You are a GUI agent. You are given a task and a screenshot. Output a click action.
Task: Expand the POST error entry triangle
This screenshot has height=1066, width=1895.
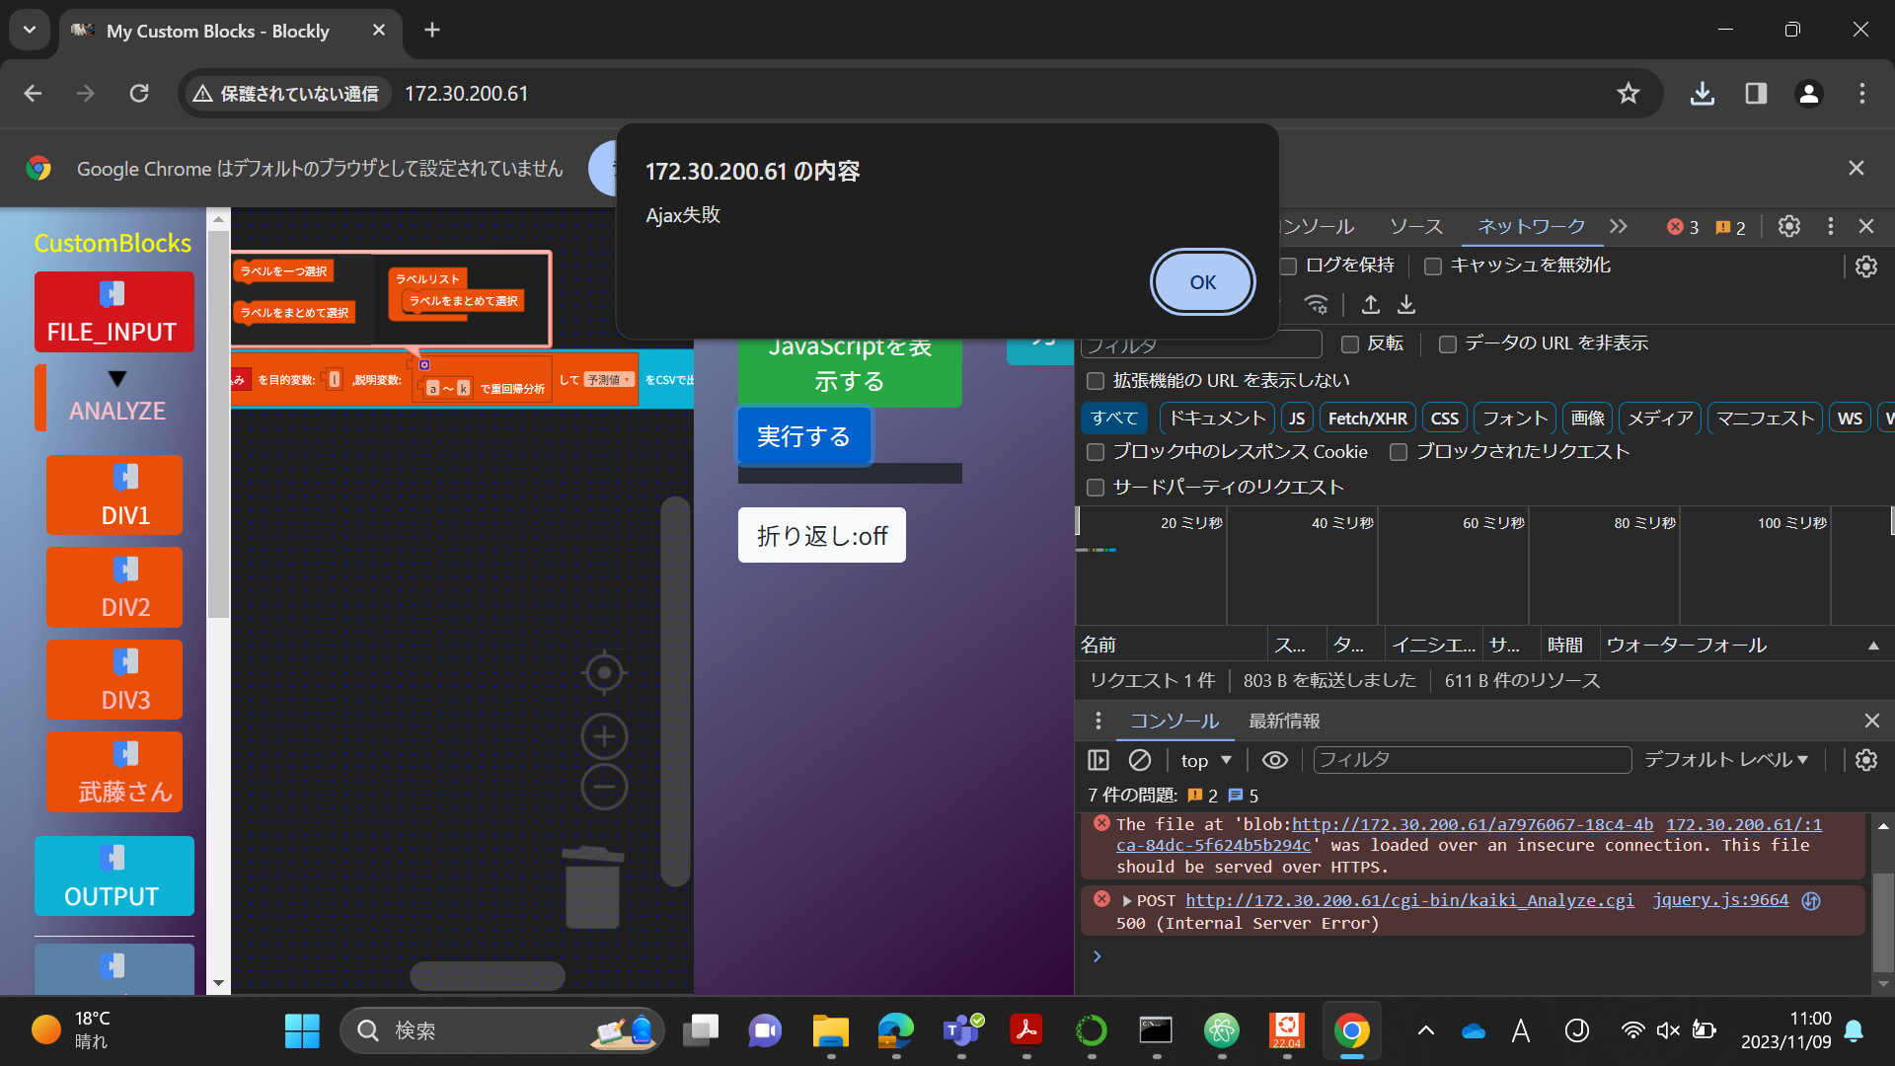point(1126,901)
